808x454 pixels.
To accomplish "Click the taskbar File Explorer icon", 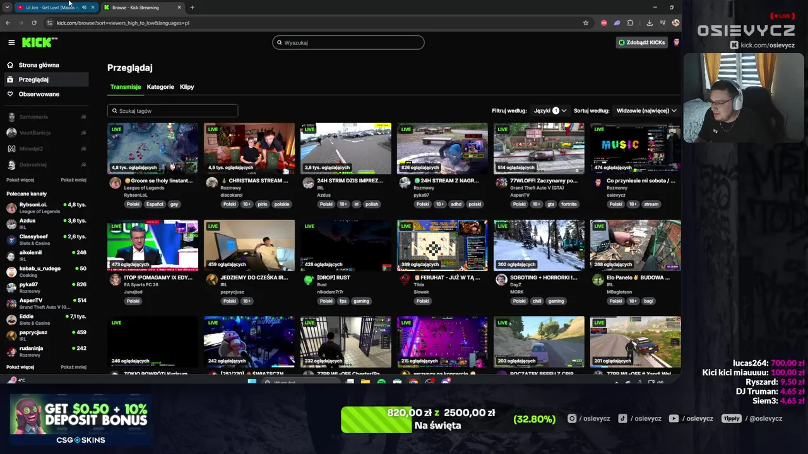I will point(365,382).
